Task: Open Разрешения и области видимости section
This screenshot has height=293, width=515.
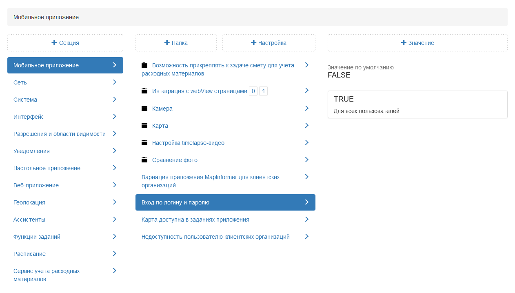Action: coord(59,134)
